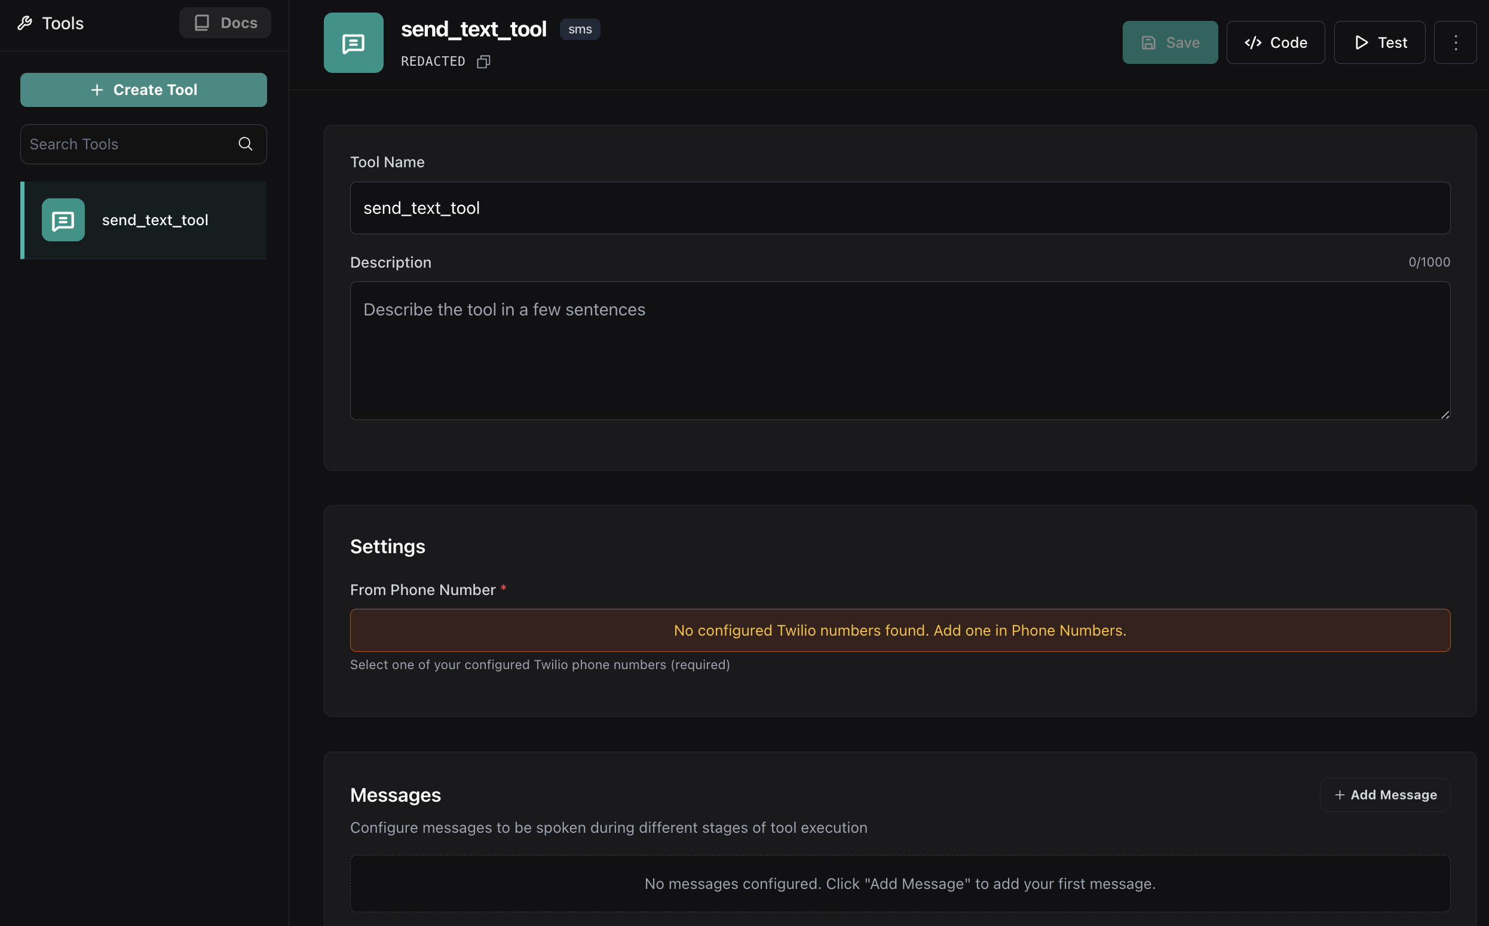
Task: Open the Docs page
Action: 225,23
